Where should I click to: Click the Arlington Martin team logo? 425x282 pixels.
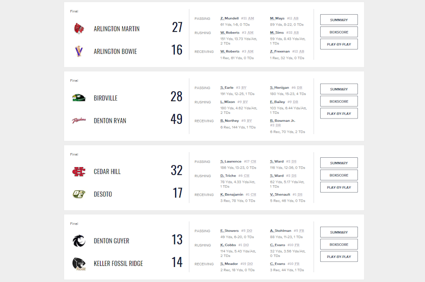(x=78, y=29)
